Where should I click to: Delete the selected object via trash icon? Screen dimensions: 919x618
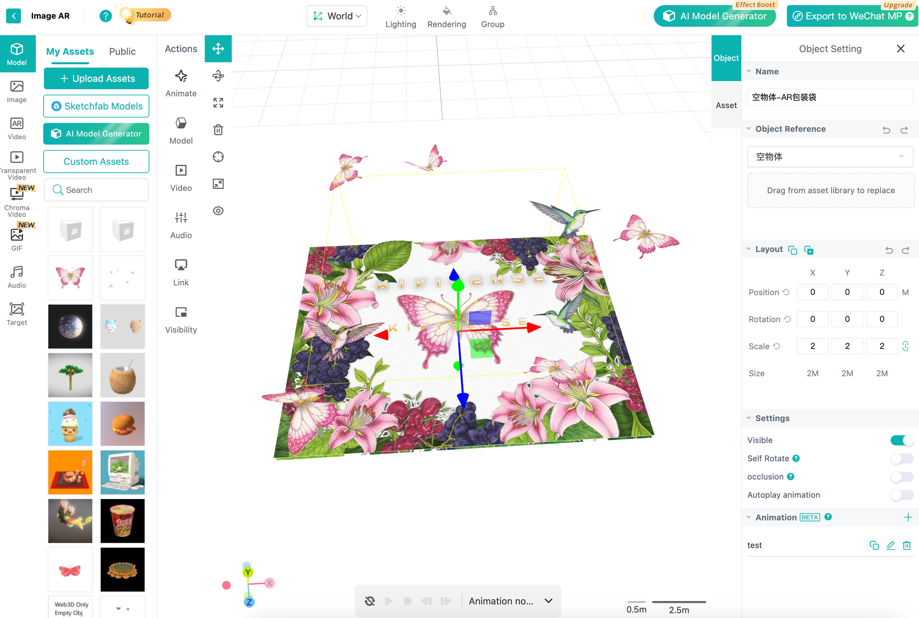[x=218, y=129]
